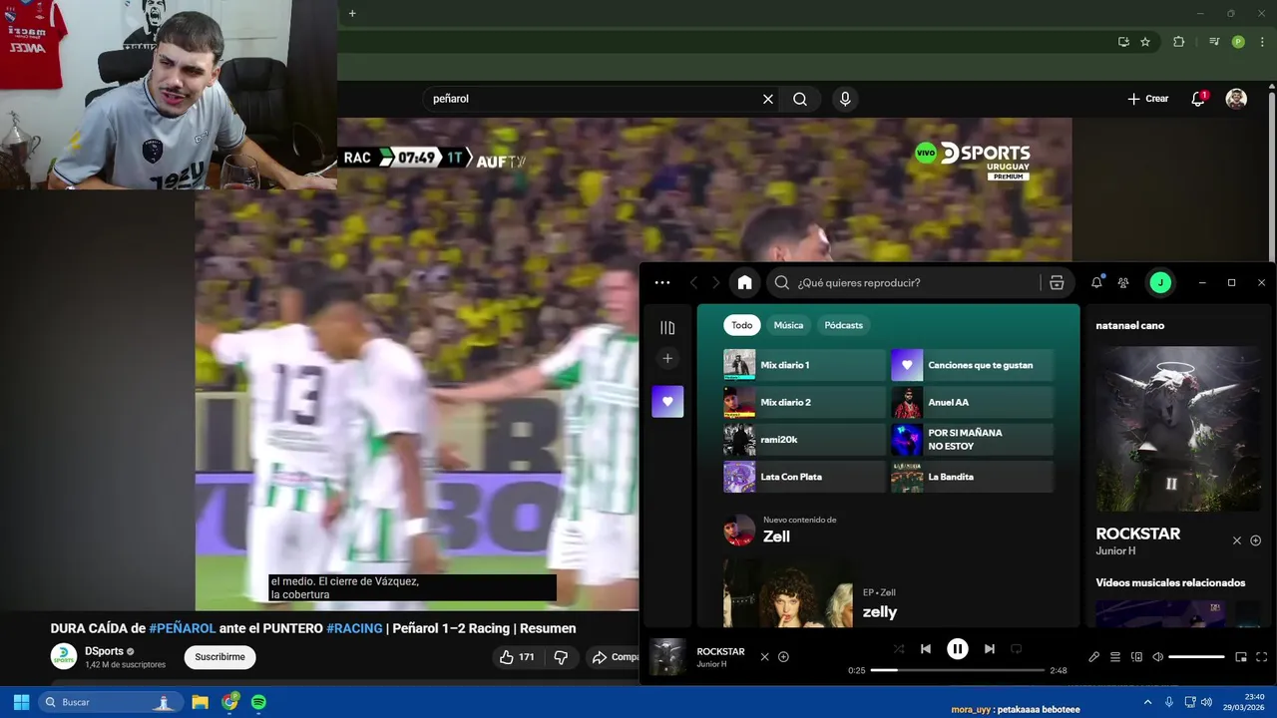Open Canciones que te gustan
The height and width of the screenshot is (718, 1277).
972,365
